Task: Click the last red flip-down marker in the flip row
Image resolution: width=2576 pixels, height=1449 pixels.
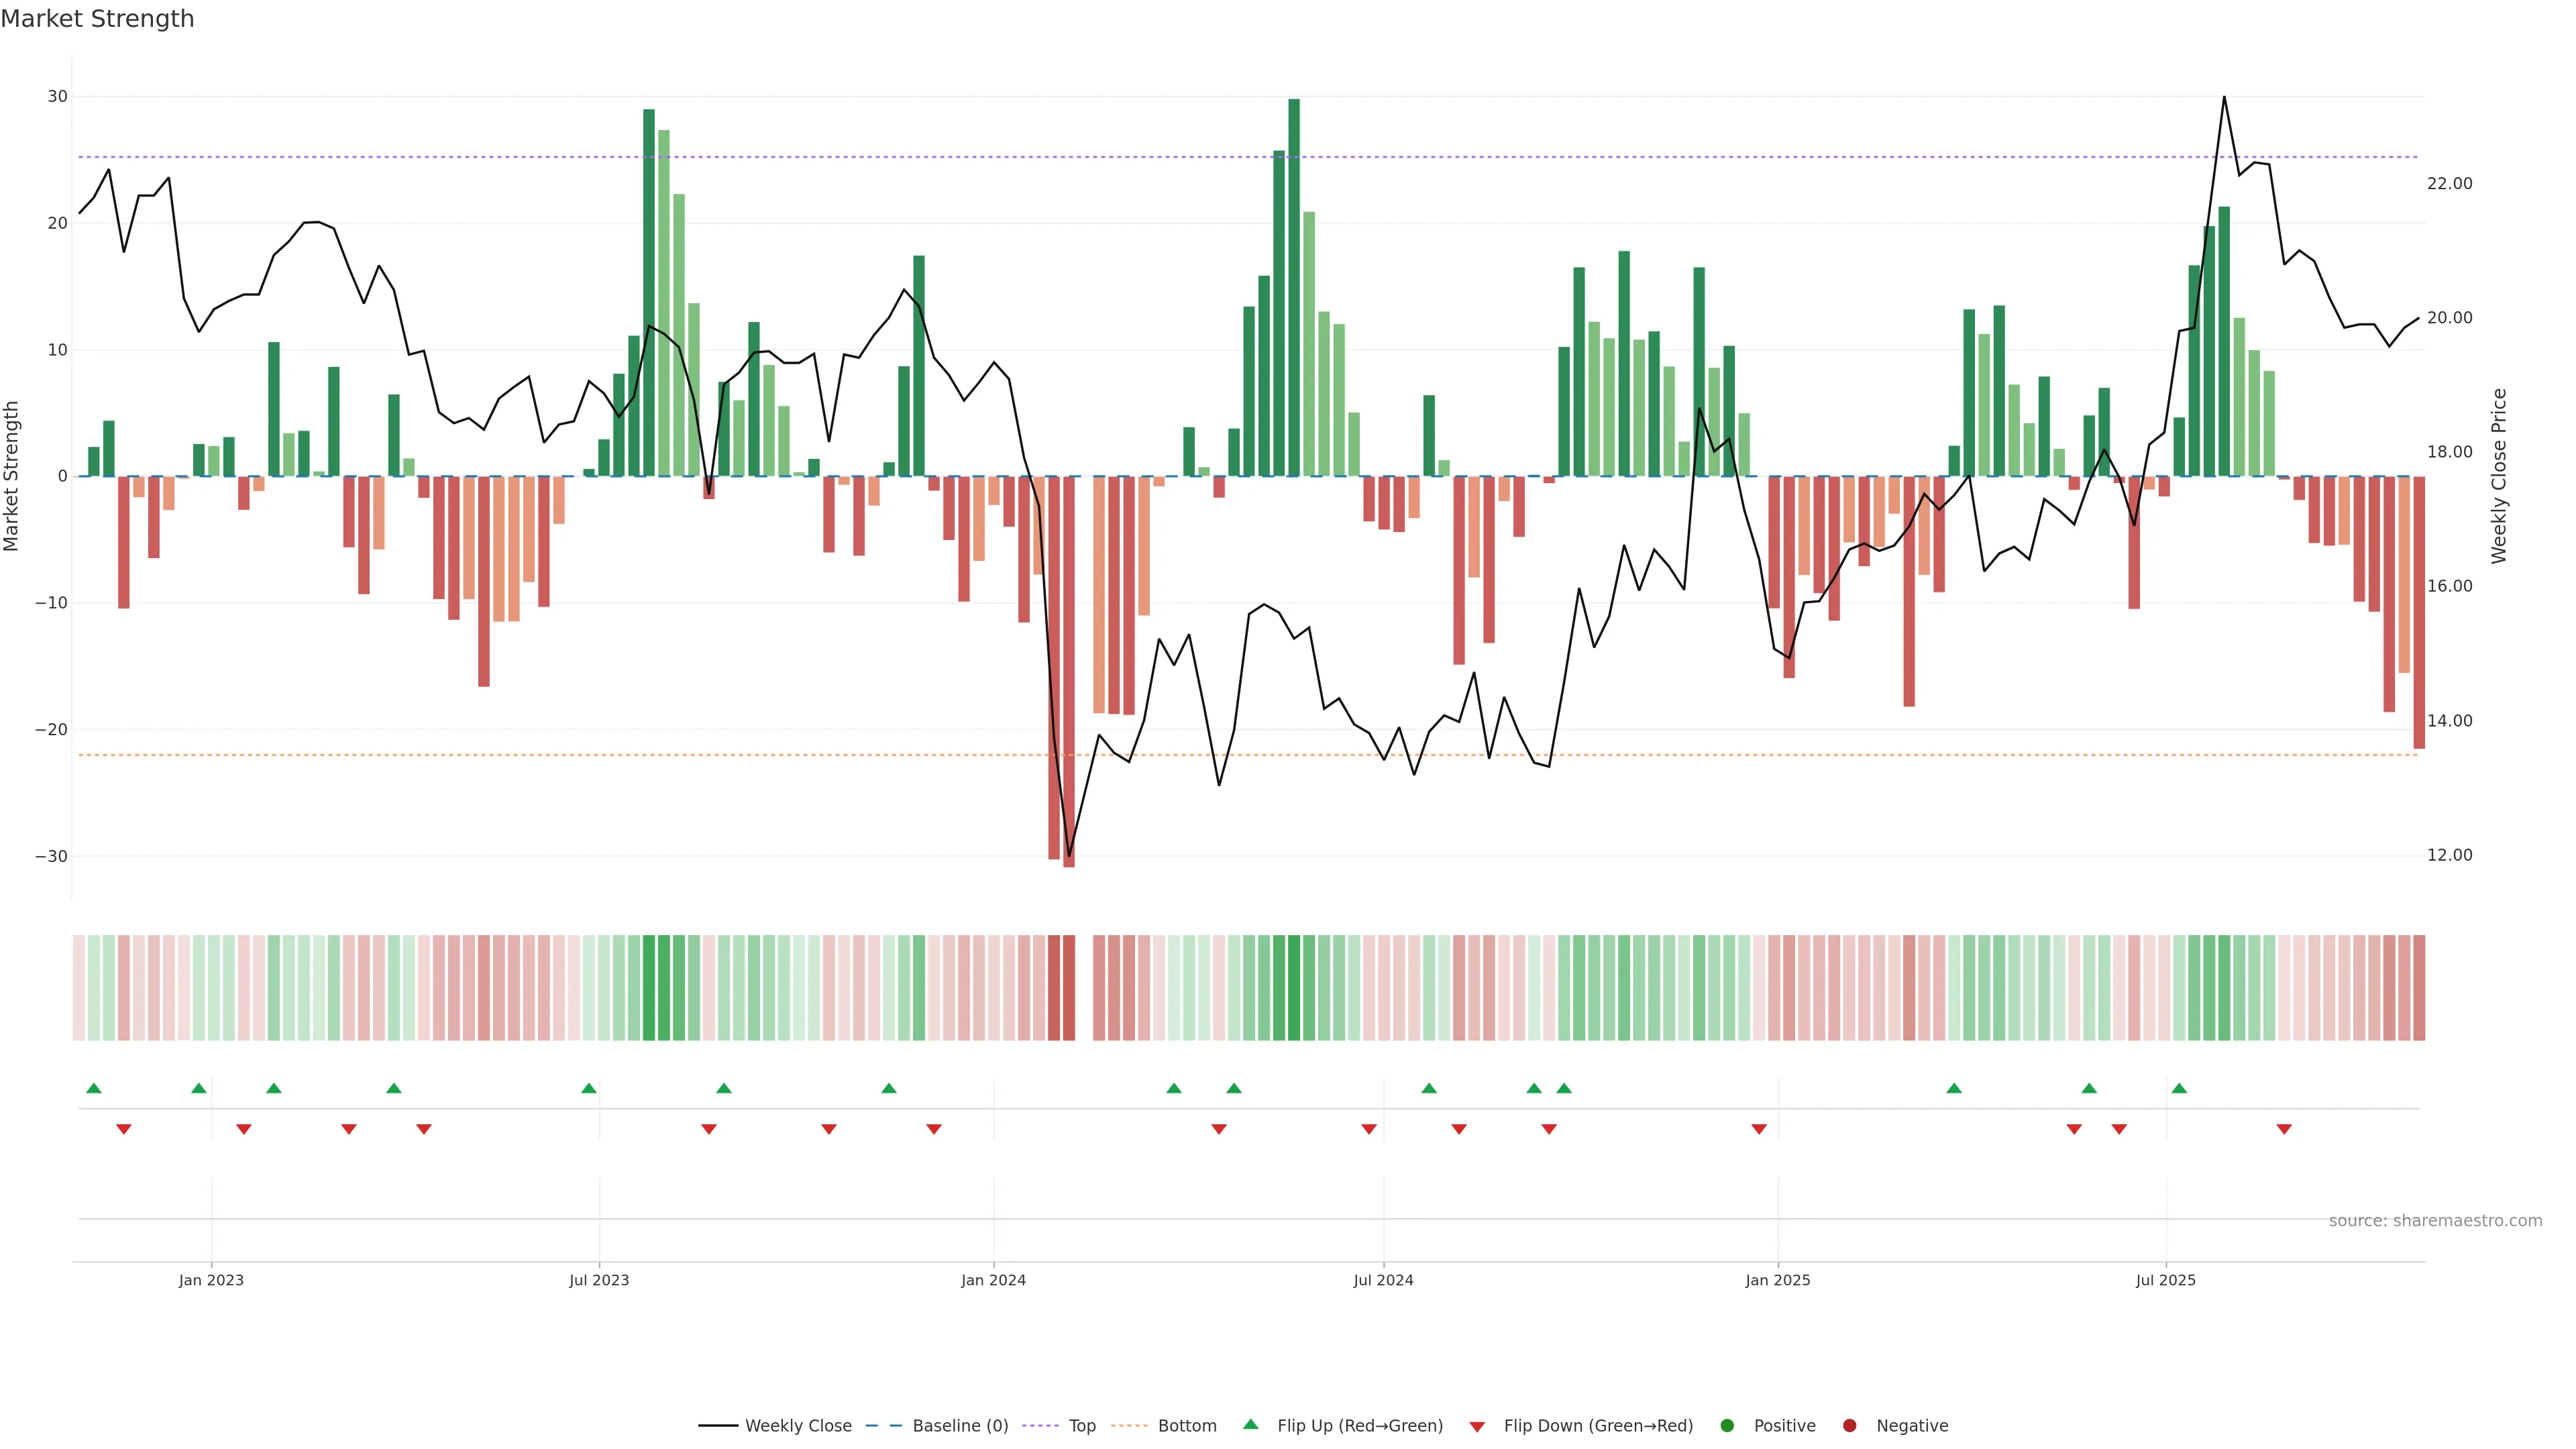Action: [2284, 1129]
